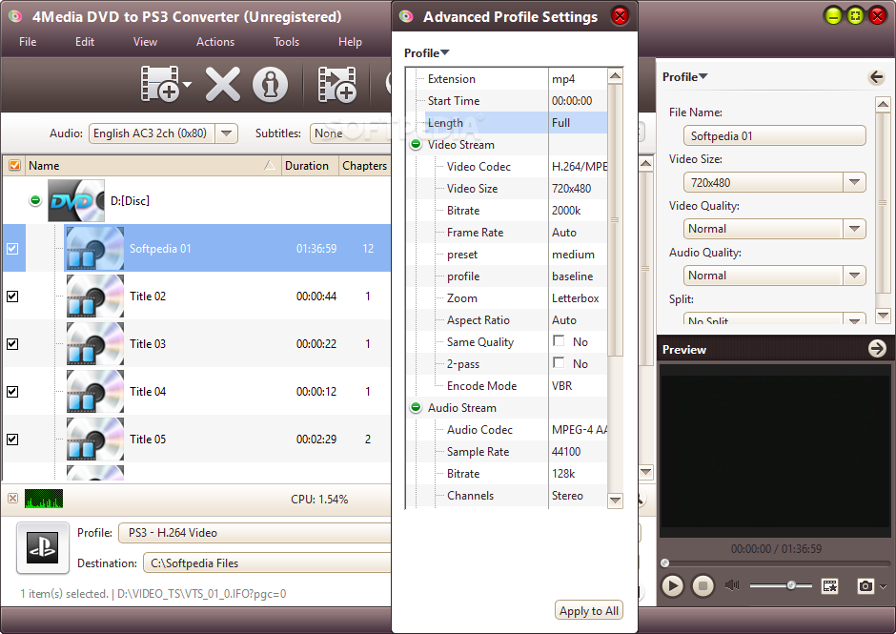The image size is (896, 634).
Task: Uncheck the Softpedia 01 checkbox
Action: 12,249
